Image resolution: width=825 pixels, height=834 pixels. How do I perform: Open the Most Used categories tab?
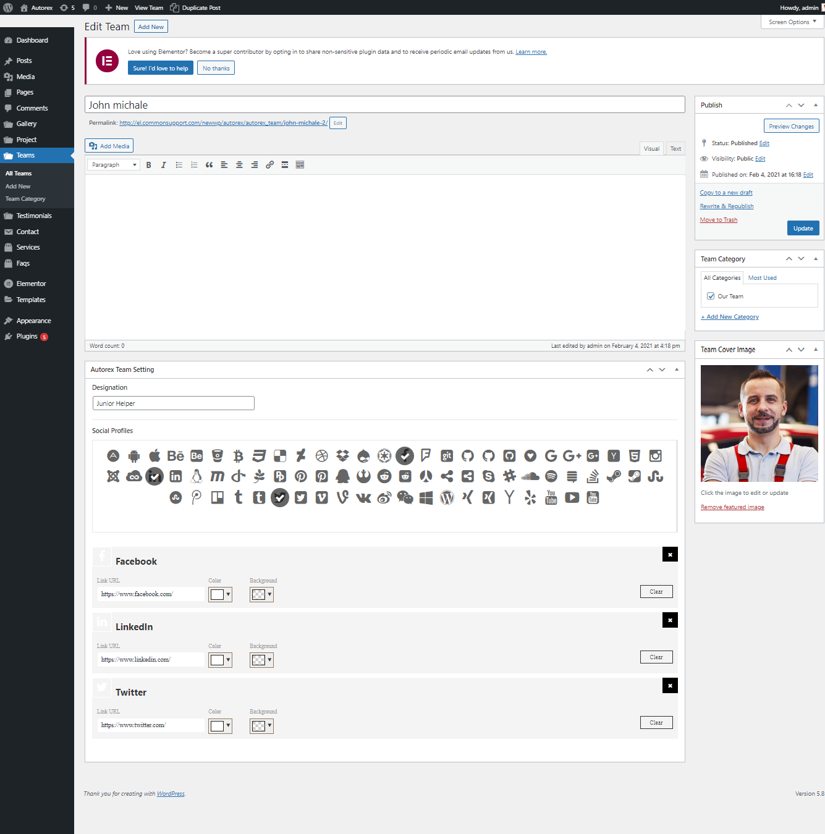click(762, 278)
